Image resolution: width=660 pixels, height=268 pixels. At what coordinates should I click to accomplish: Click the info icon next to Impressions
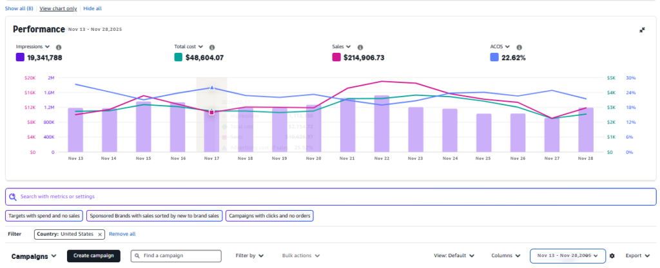pos(59,47)
